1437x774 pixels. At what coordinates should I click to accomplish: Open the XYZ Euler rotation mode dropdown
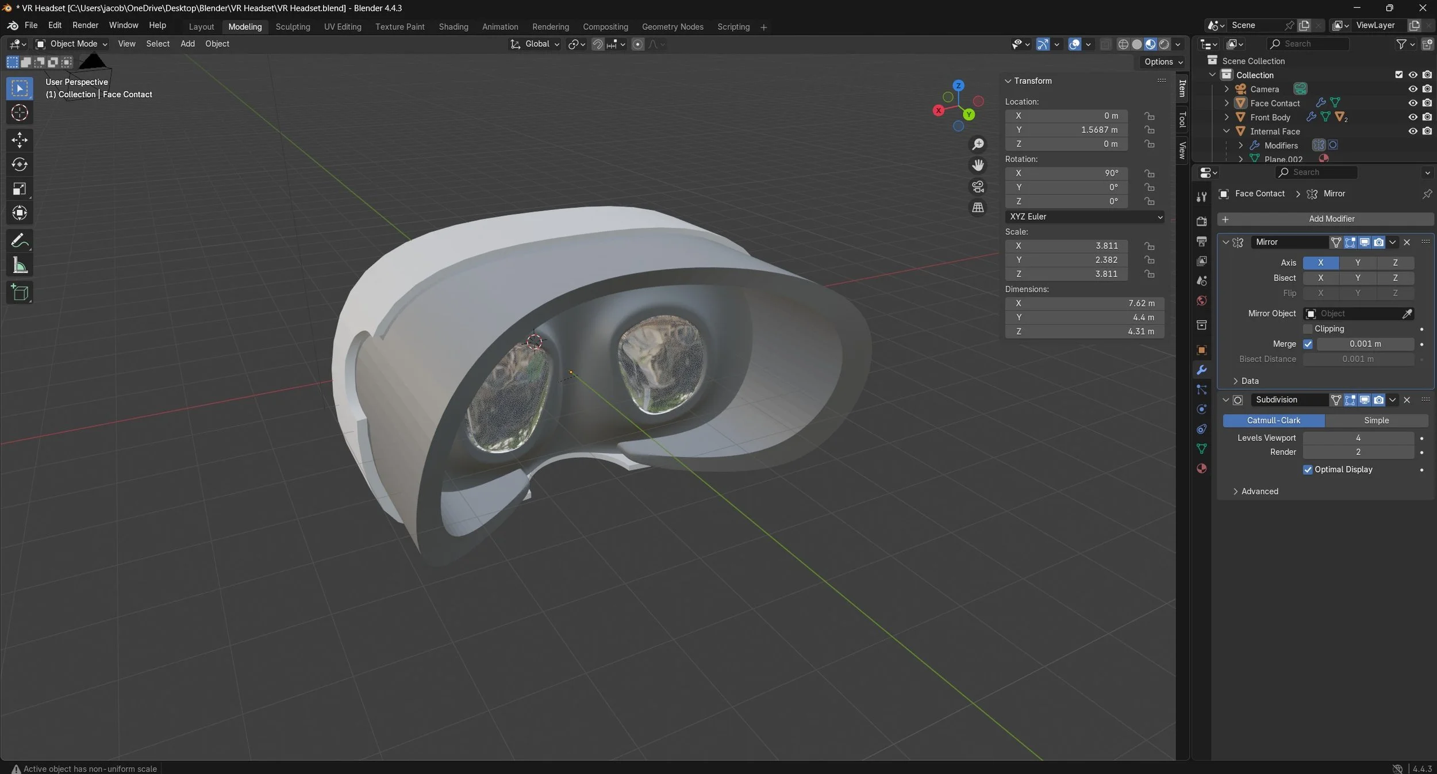[x=1085, y=217]
